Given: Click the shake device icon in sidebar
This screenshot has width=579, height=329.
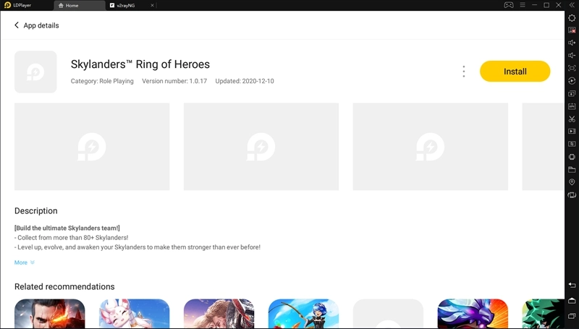Looking at the screenshot, I should (572, 157).
